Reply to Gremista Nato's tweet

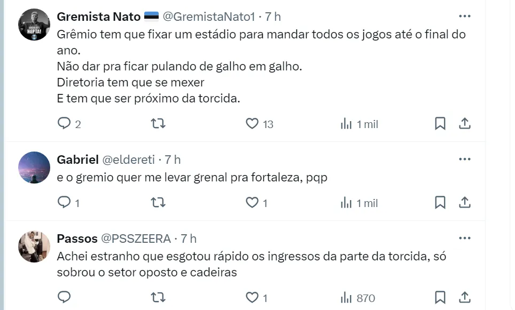coord(64,124)
